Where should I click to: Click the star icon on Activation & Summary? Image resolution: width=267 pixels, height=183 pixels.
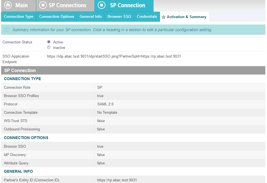point(164,17)
